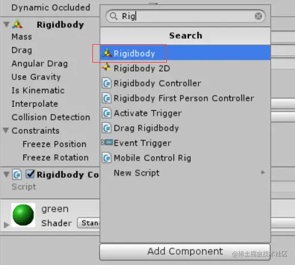
Task: Click the Rigidbody component icon in search results
Action: 107,53
